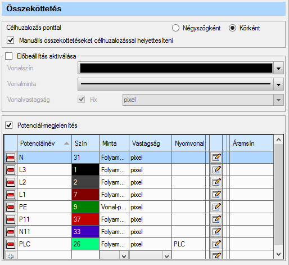
Task: Click edit pencil icon for N11 row
Action: click(216, 232)
